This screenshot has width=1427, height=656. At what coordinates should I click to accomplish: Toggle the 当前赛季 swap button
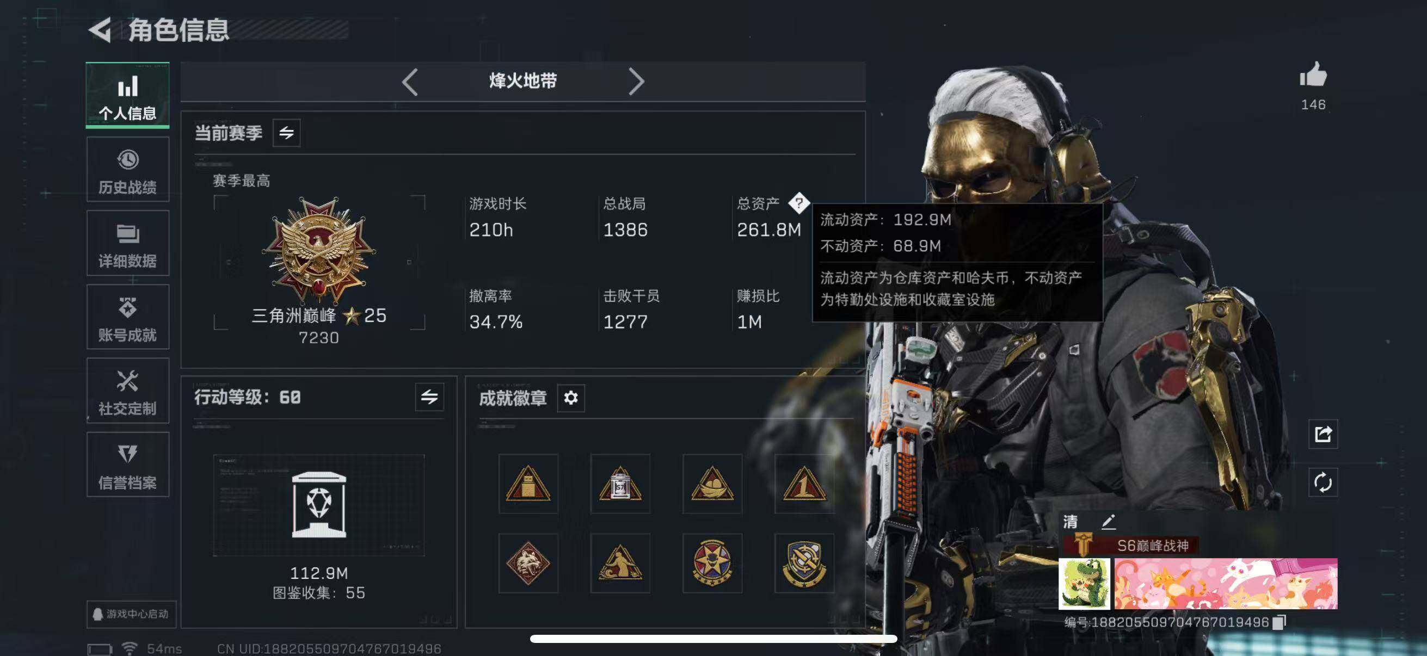pyautogui.click(x=286, y=133)
